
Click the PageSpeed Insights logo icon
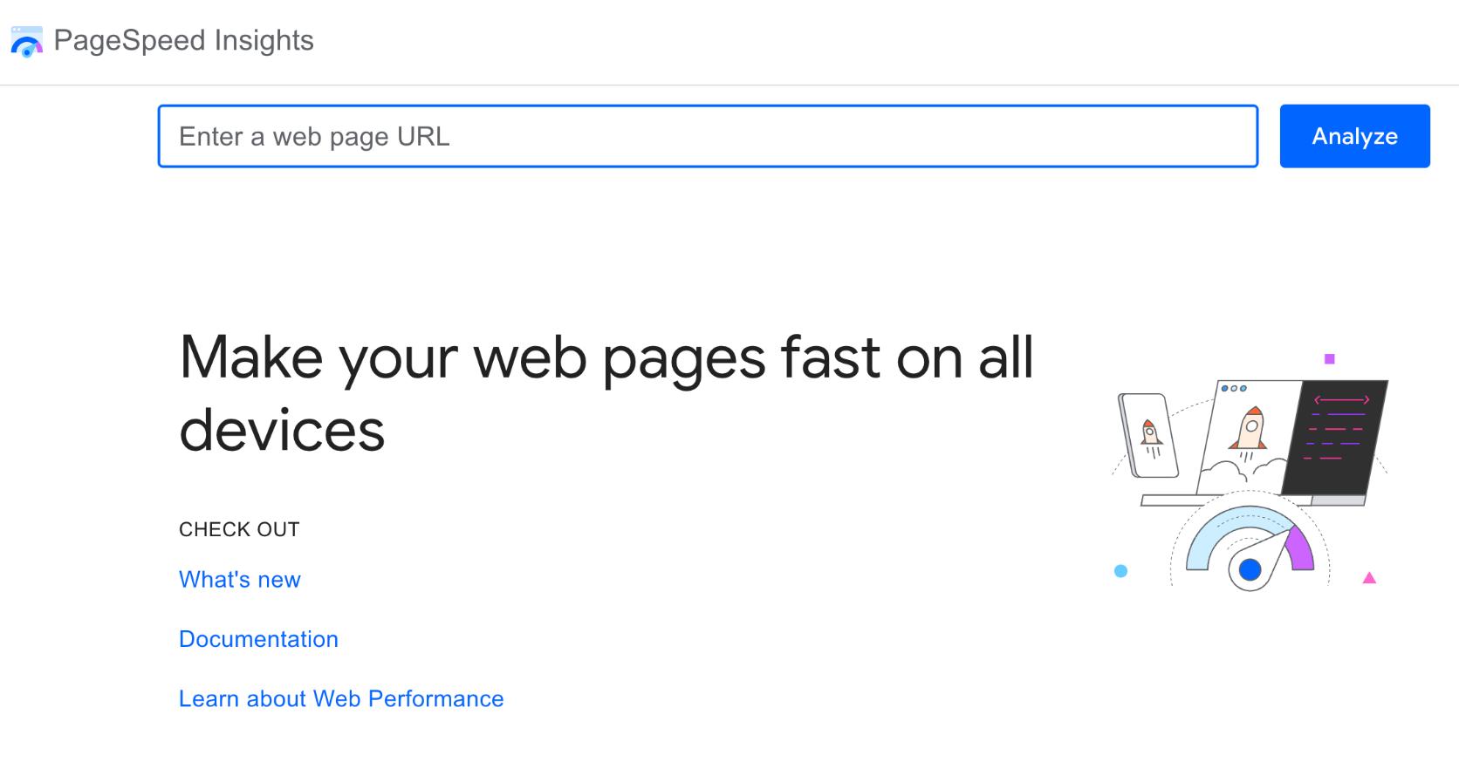pos(26,40)
